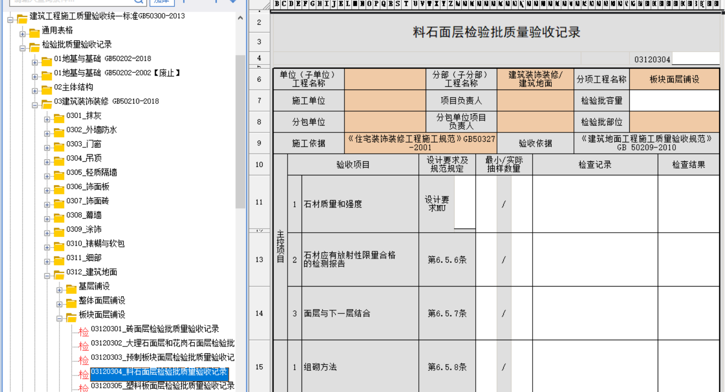
Task: Select row header 10 in the sheet
Action: click(259, 164)
